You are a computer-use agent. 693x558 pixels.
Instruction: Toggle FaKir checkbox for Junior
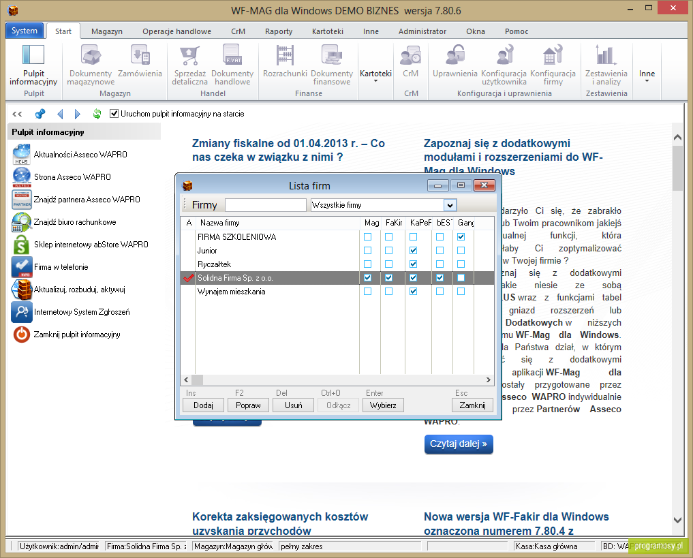click(389, 251)
